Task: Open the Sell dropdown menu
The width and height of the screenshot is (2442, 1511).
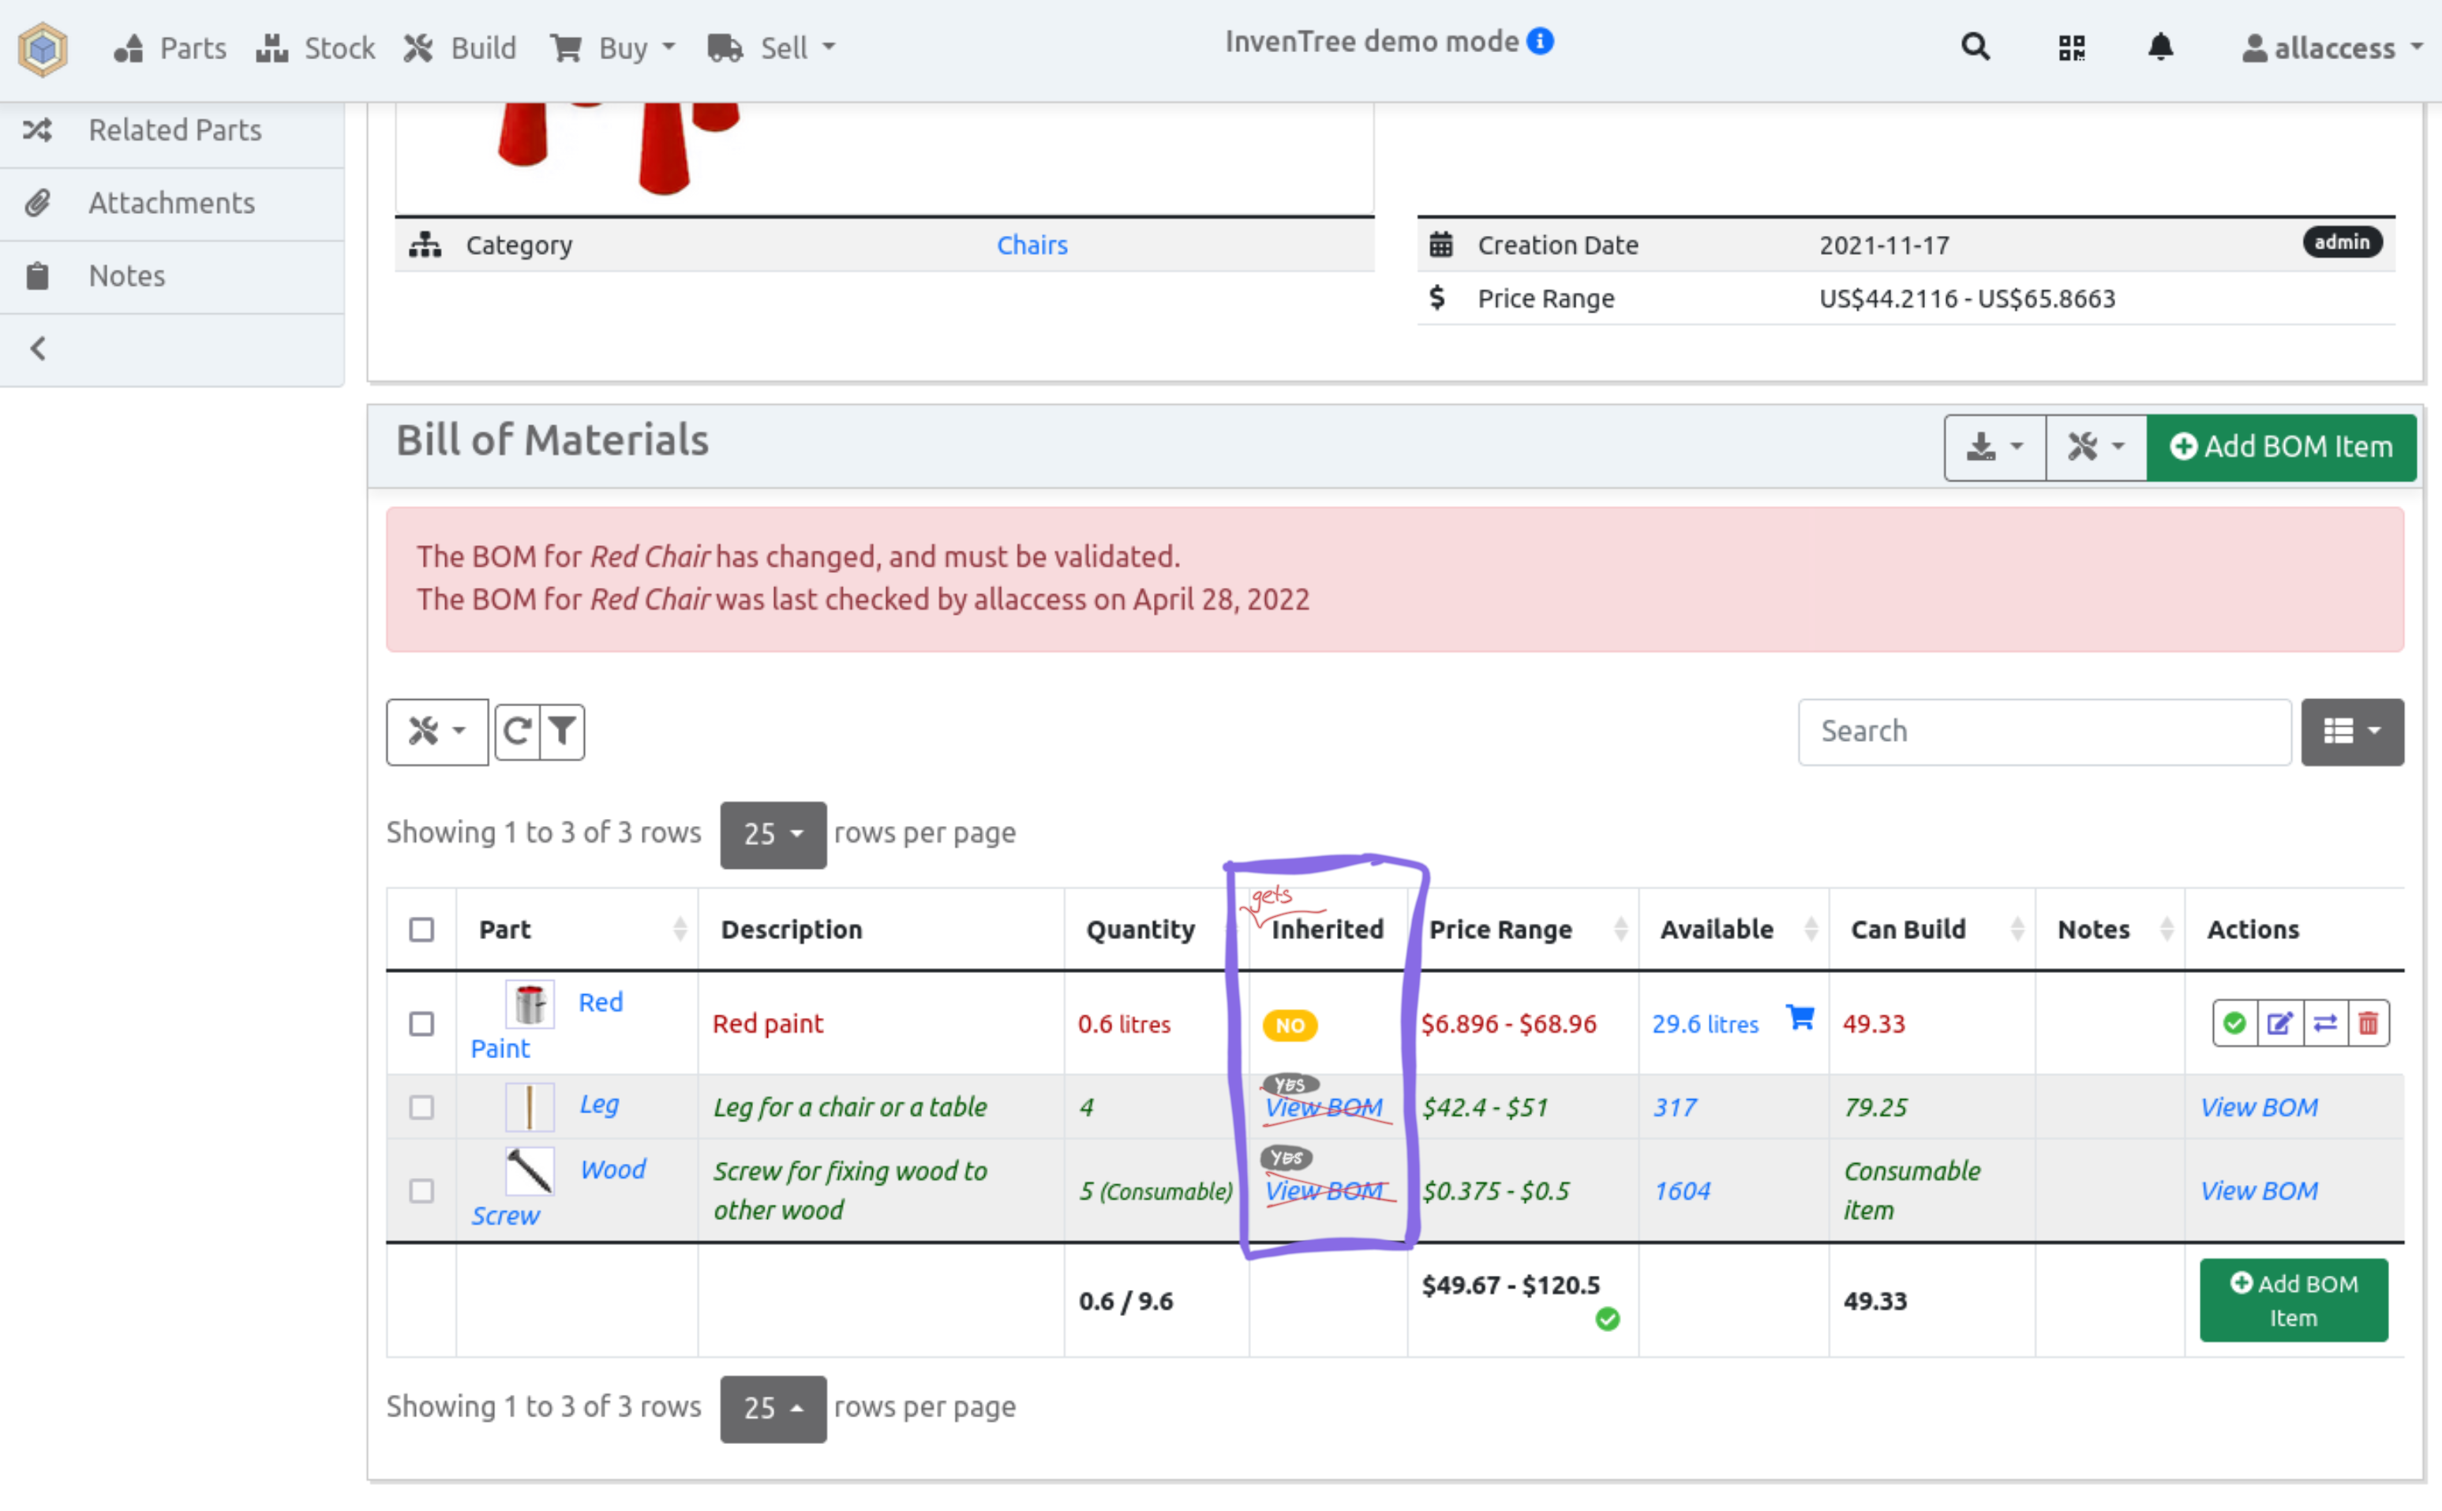Action: click(x=770, y=48)
